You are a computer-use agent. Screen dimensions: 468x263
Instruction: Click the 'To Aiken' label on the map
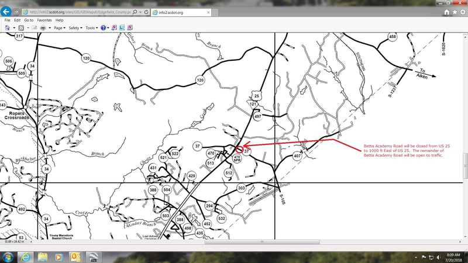point(424,73)
